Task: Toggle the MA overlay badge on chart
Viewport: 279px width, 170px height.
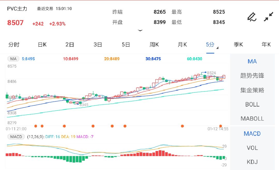Action: 13,59
